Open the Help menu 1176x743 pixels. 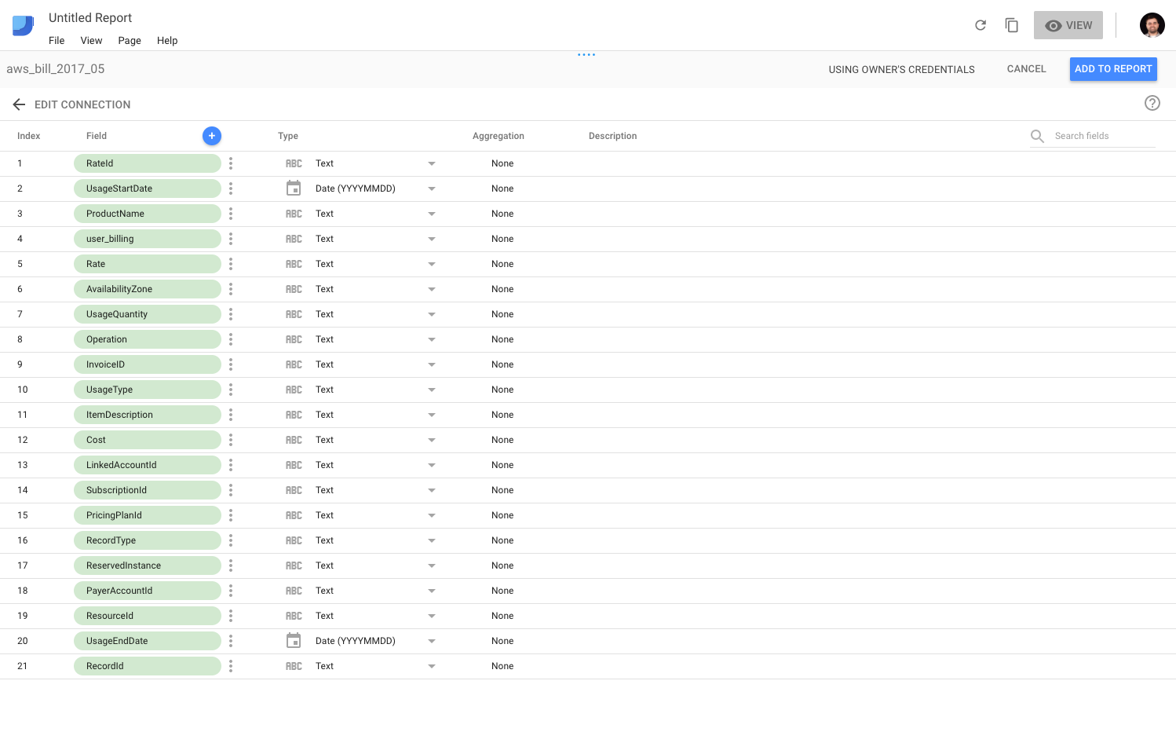tap(167, 41)
